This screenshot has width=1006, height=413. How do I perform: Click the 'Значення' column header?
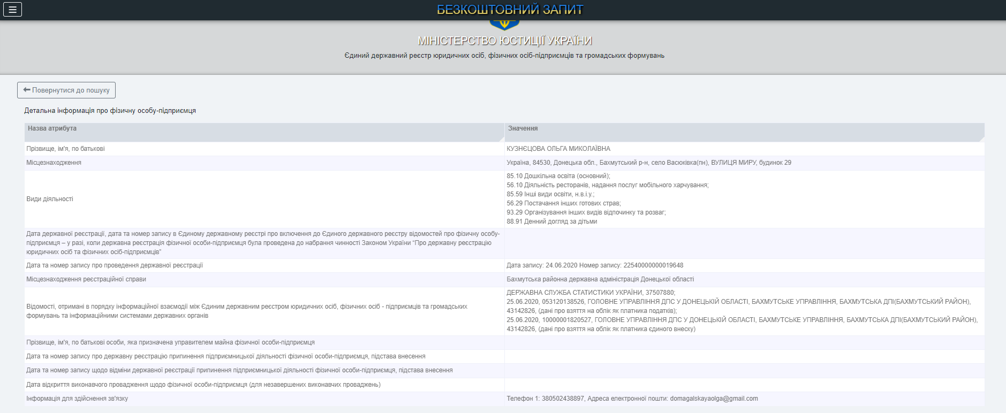pyautogui.click(x=523, y=128)
